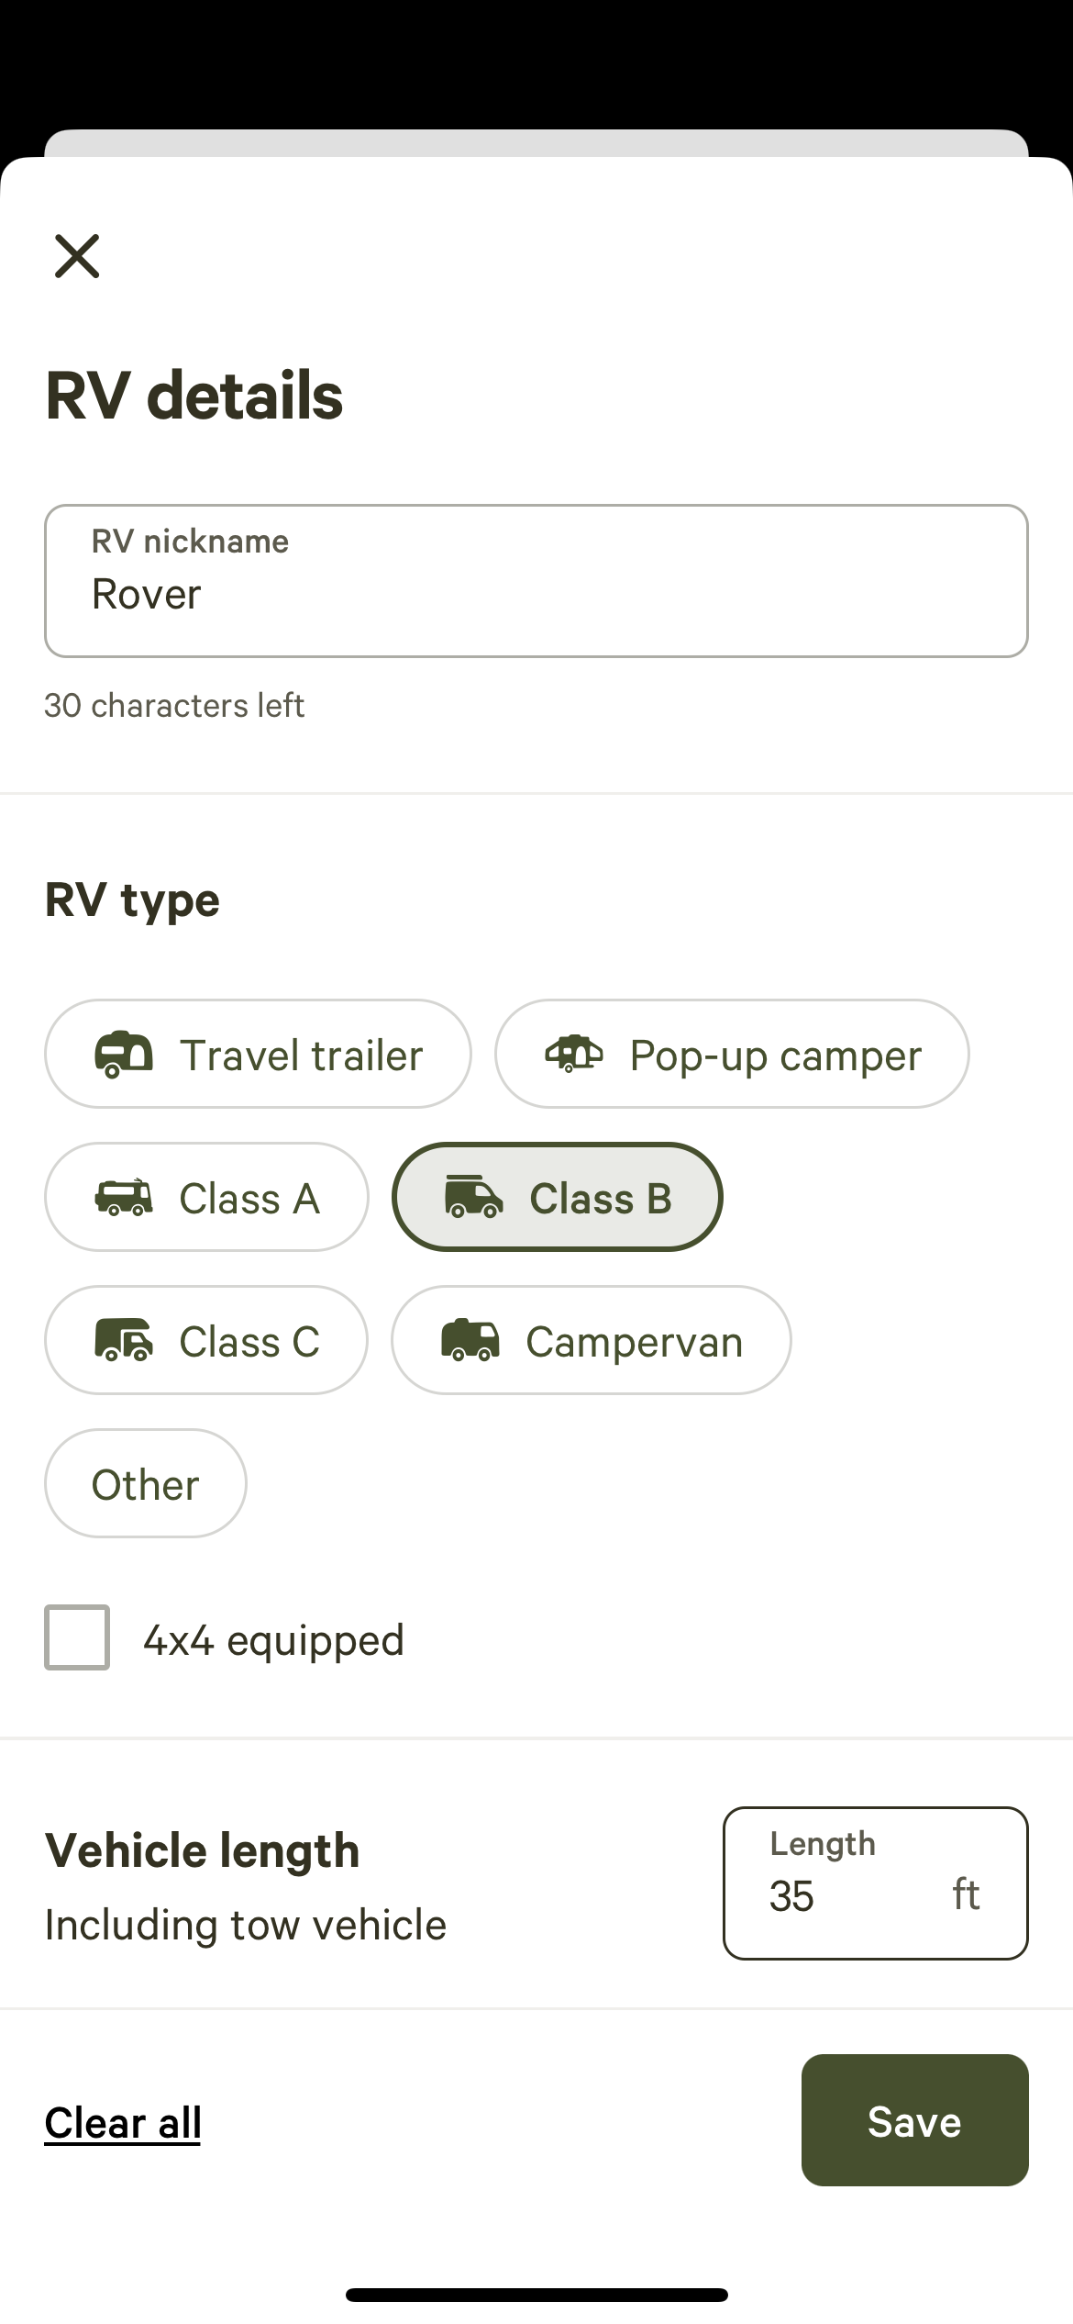Tap the Class A motorhome icon

click(124, 1197)
